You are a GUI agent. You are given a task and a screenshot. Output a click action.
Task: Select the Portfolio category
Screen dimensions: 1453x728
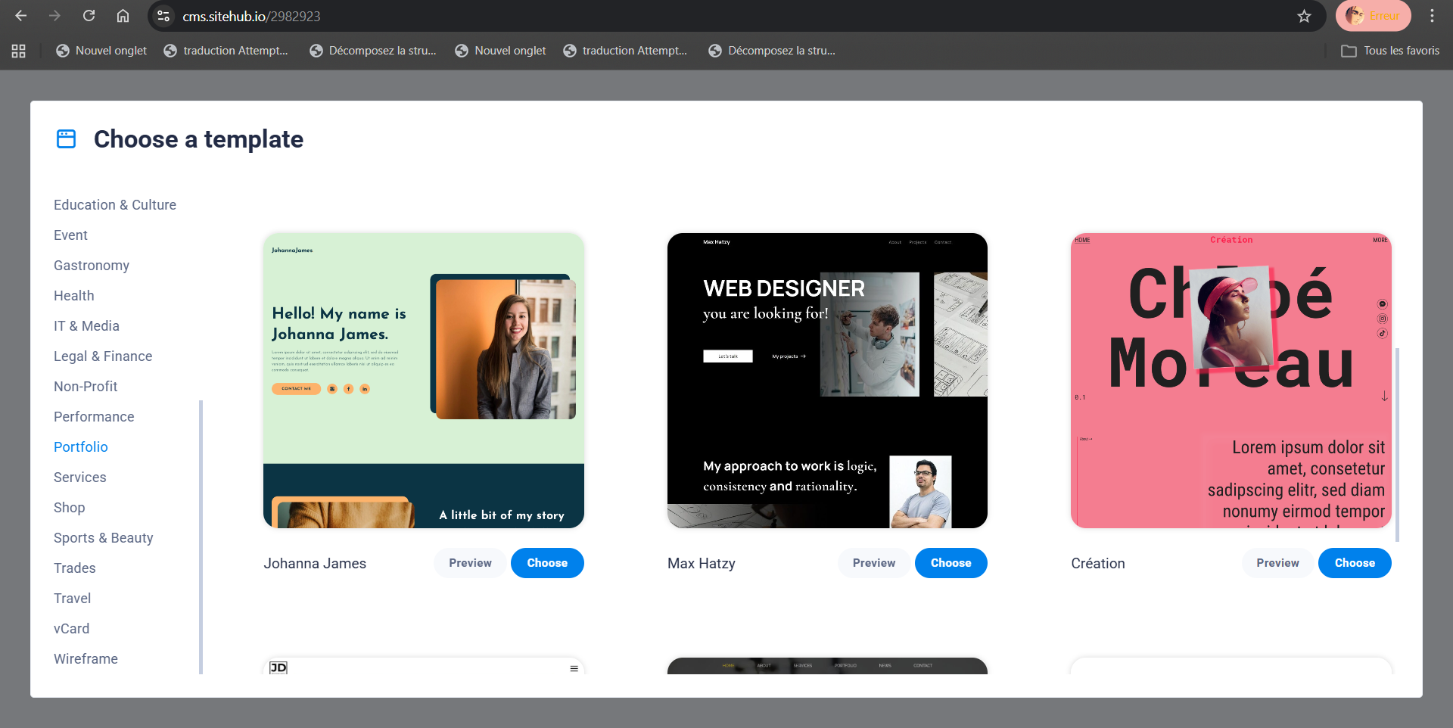point(81,447)
